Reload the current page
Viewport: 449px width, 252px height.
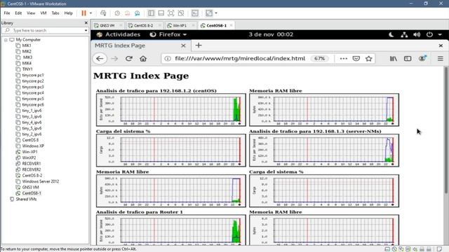129,59
